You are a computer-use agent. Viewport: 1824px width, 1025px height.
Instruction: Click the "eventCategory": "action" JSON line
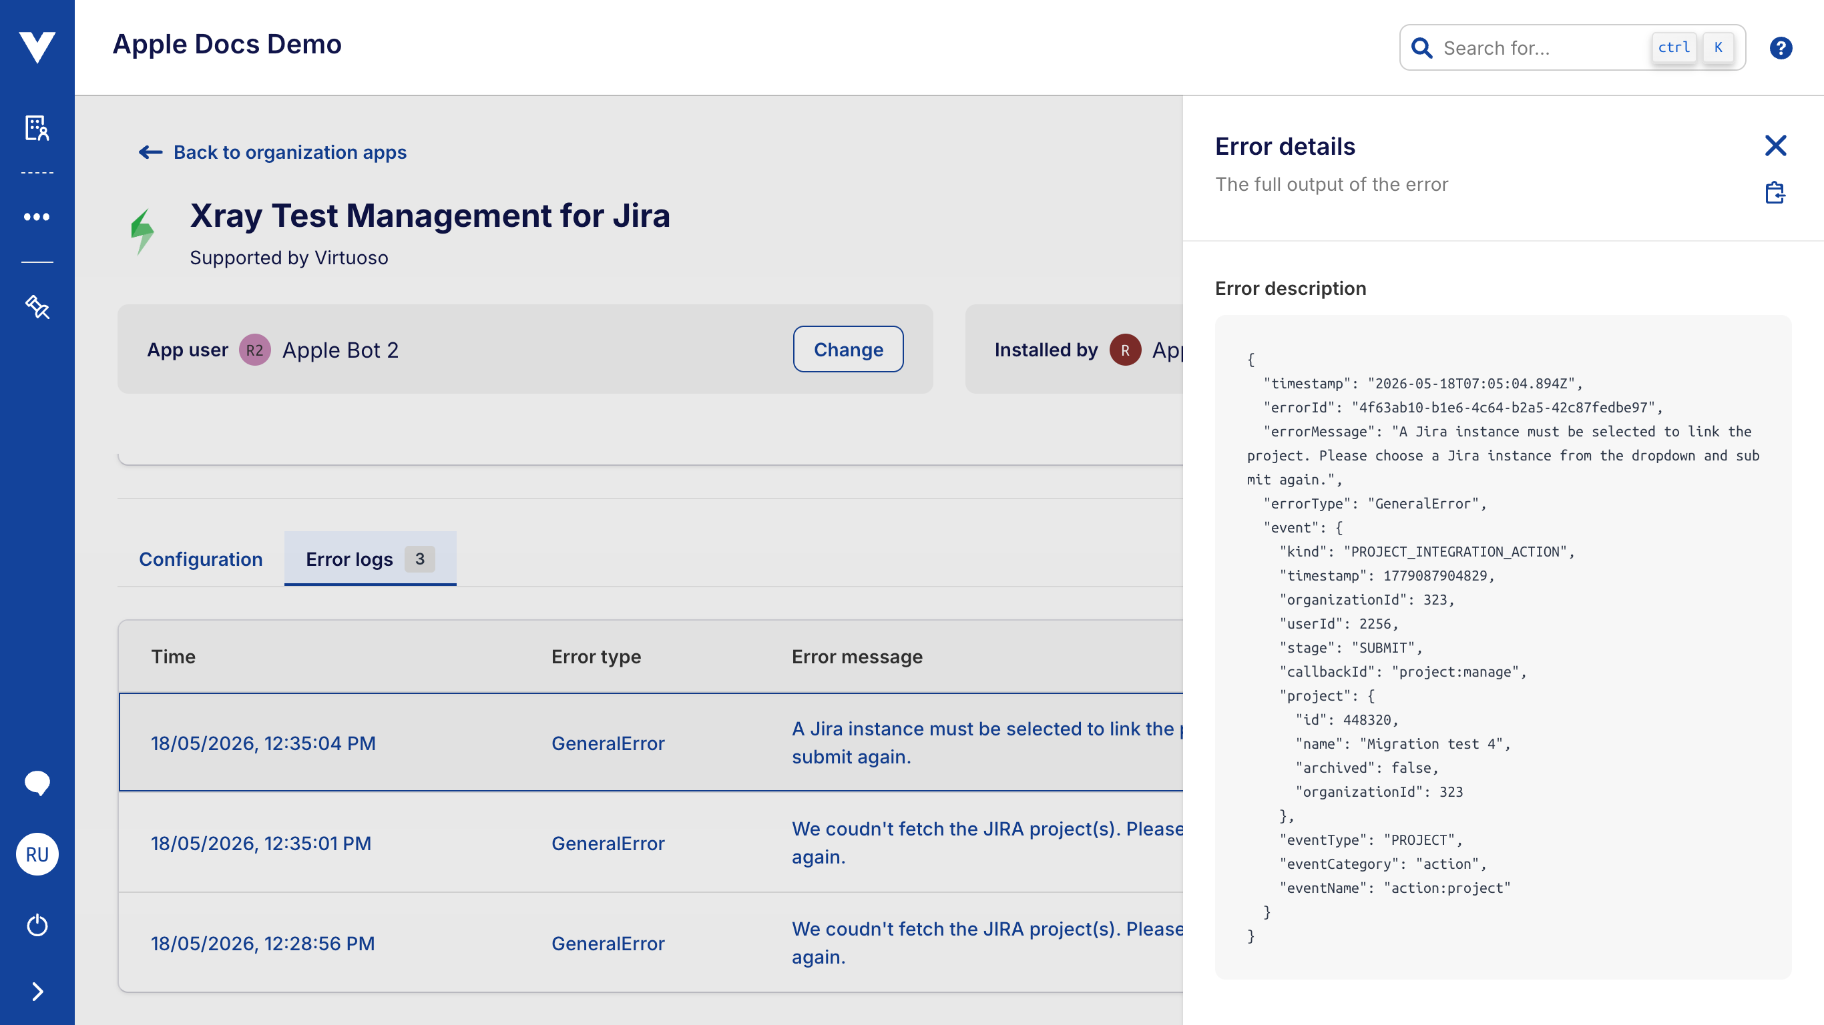1383,864
